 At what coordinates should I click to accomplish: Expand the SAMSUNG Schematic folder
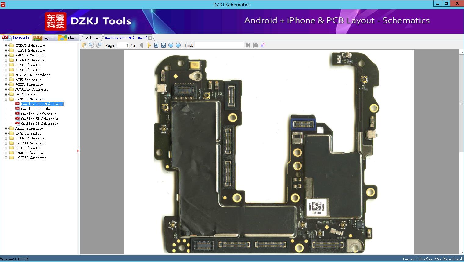[x=6, y=55]
